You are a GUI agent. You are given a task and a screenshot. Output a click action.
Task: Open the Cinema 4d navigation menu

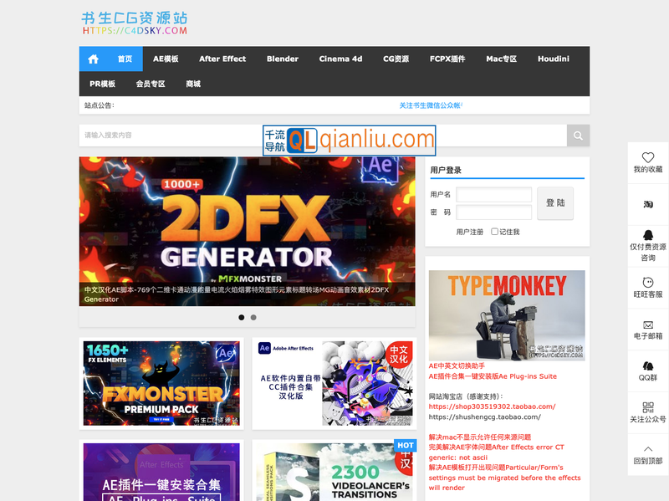coord(340,59)
